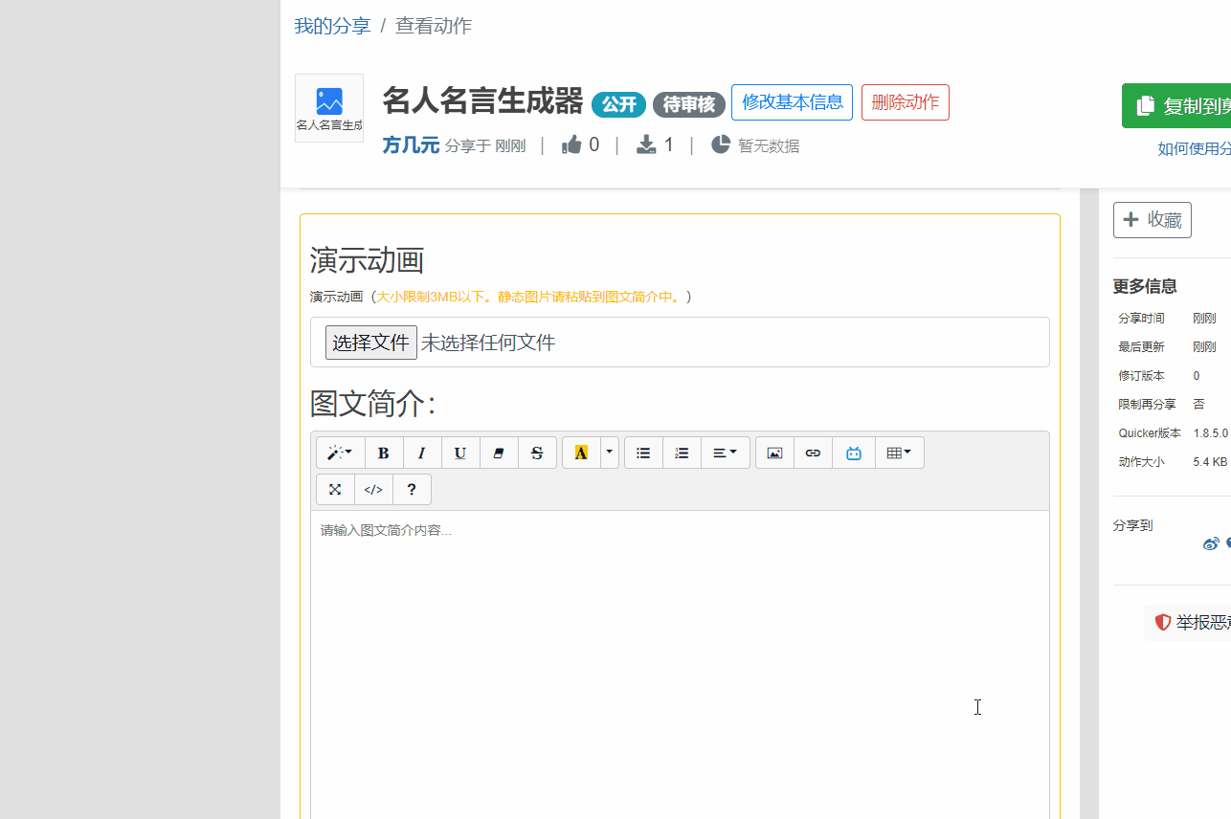Viewport: 1231px width, 819px height.
Task: Open the author 方几元 profile link
Action: pyautogui.click(x=411, y=145)
